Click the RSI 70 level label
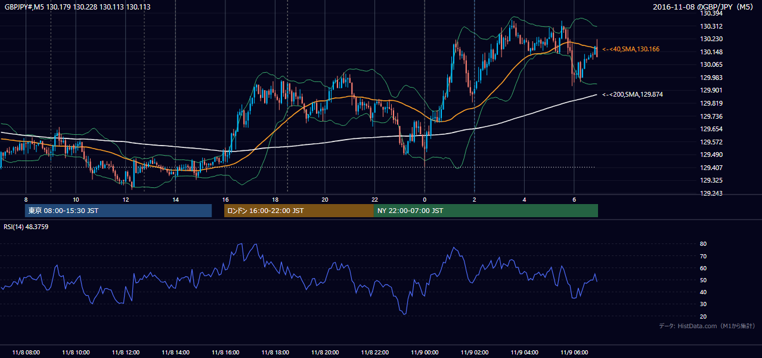This screenshot has width=762, height=358. click(703, 256)
